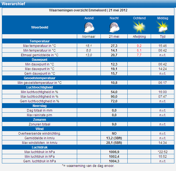Click the Afwijking column header
This screenshot has width=176, height=171.
click(139, 37)
